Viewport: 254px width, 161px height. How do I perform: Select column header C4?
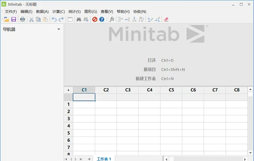149,90
